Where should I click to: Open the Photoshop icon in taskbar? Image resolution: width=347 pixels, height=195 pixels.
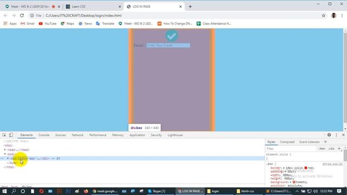[x=68, y=191]
